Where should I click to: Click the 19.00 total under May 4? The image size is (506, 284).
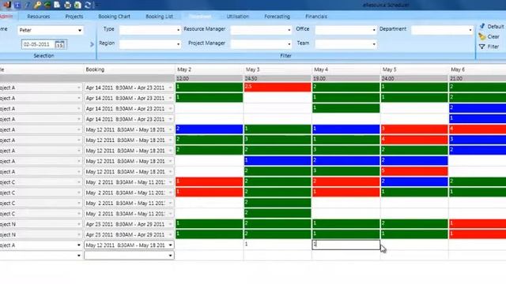tap(346, 79)
